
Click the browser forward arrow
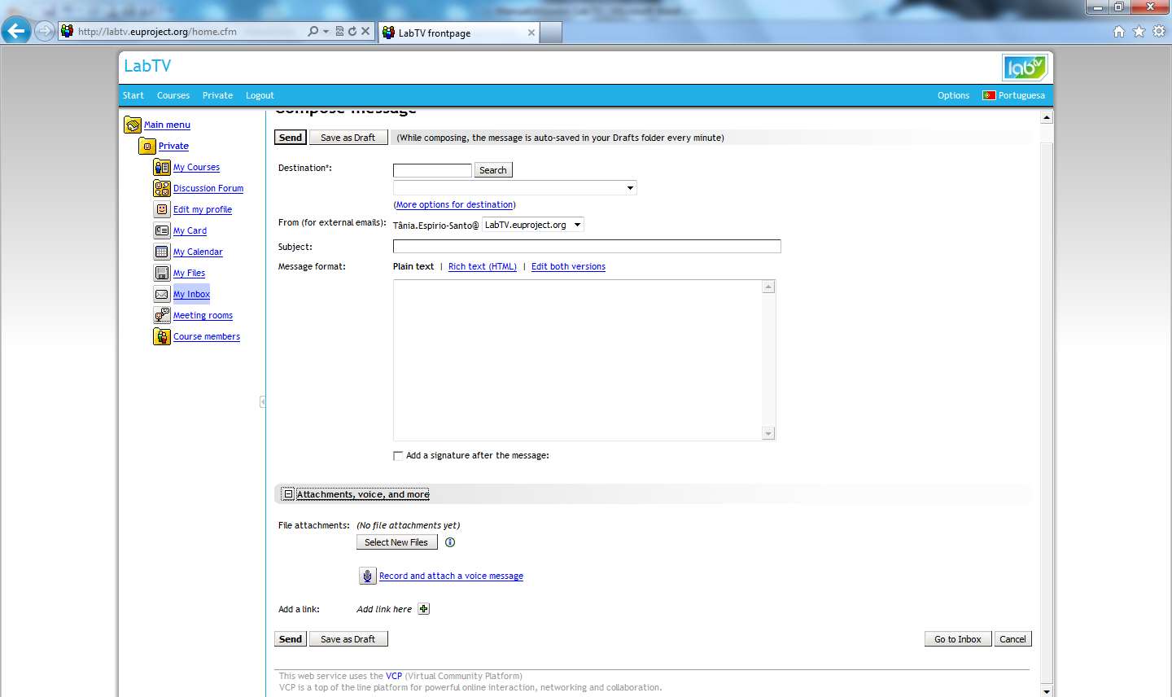45,32
